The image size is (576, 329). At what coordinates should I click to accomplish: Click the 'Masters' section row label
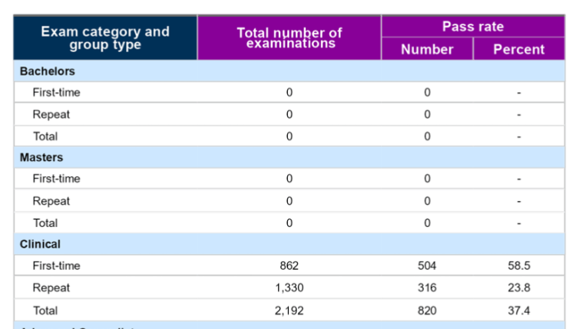coord(41,157)
